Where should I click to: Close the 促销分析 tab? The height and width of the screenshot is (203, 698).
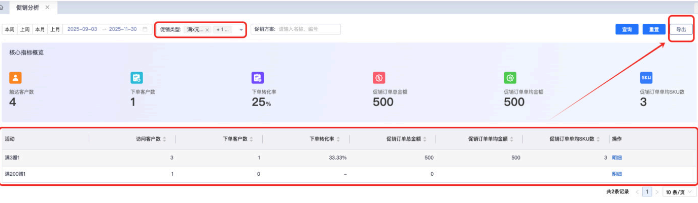coord(48,8)
